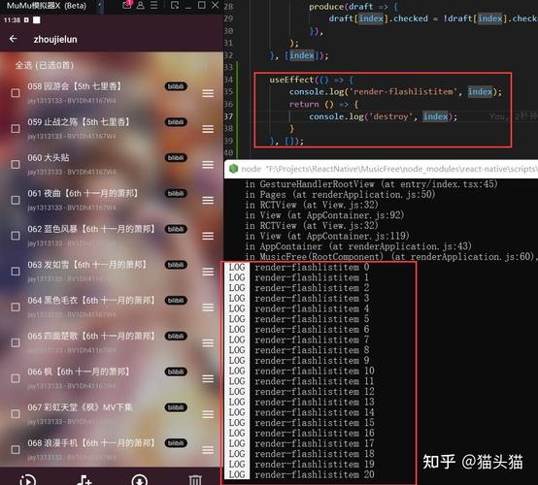Image resolution: width=538 pixels, height=485 pixels.
Task: Click the MuMu emulator fullscreen icon
Action: pos(175,5)
